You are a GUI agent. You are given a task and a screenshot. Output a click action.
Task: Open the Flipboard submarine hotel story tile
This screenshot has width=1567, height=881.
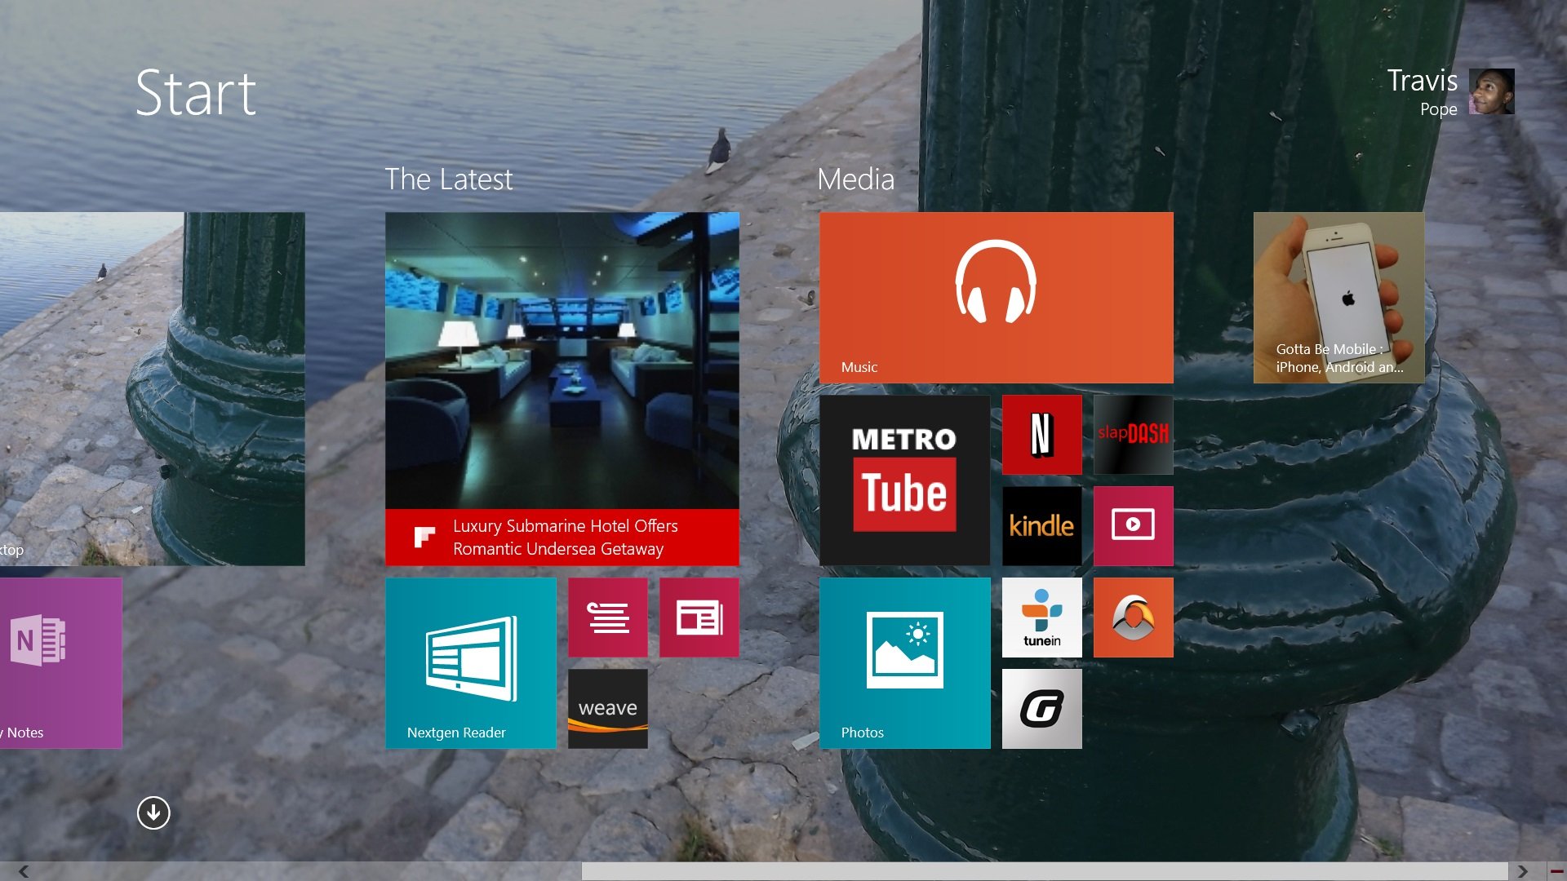tap(562, 389)
